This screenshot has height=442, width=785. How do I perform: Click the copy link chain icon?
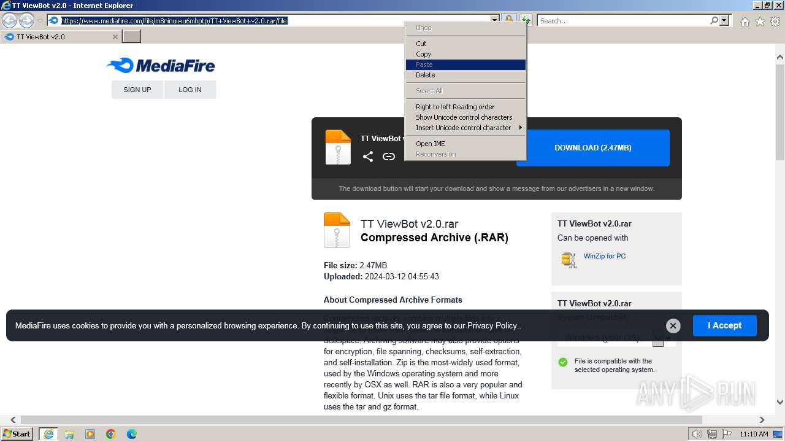389,157
